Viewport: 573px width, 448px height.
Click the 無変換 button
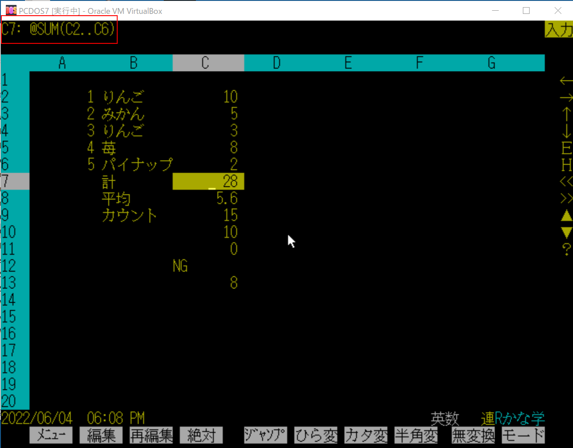pos(473,435)
